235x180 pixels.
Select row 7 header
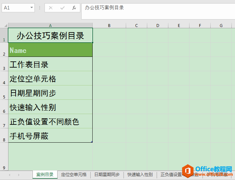coord(4,121)
